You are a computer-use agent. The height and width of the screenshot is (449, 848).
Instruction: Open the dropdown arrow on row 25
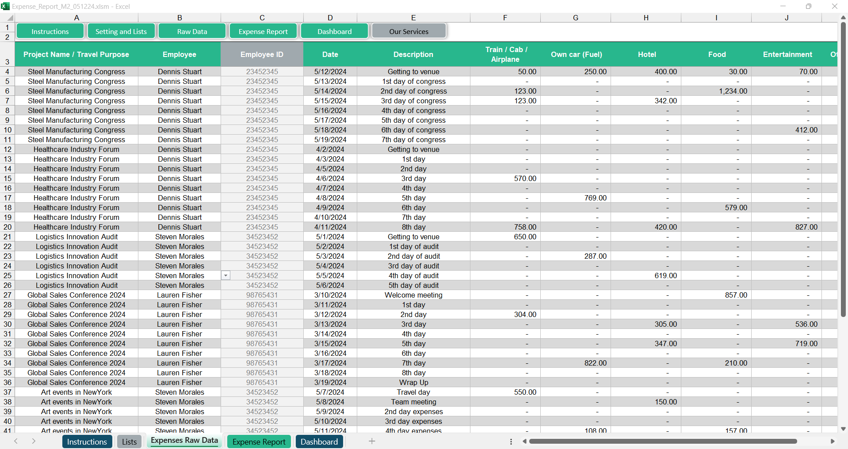click(225, 275)
